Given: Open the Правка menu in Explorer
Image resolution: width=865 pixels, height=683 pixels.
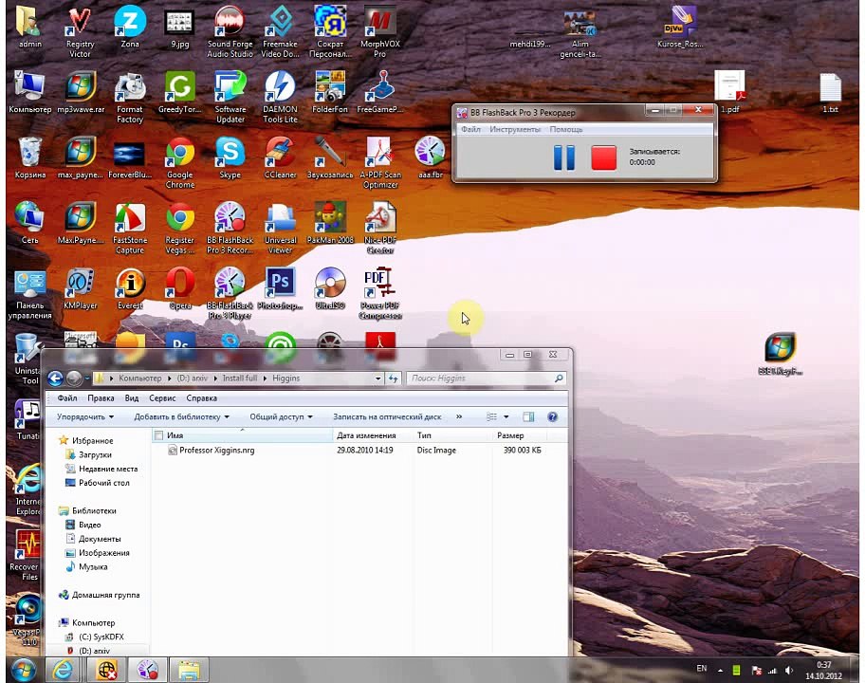Looking at the screenshot, I should (101, 397).
